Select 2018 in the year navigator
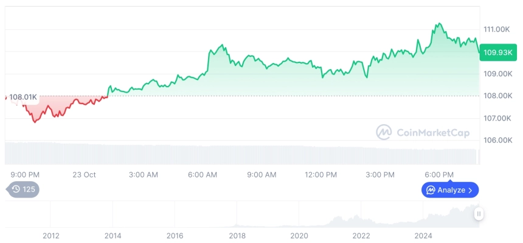The height and width of the screenshot is (243, 523). (x=237, y=236)
